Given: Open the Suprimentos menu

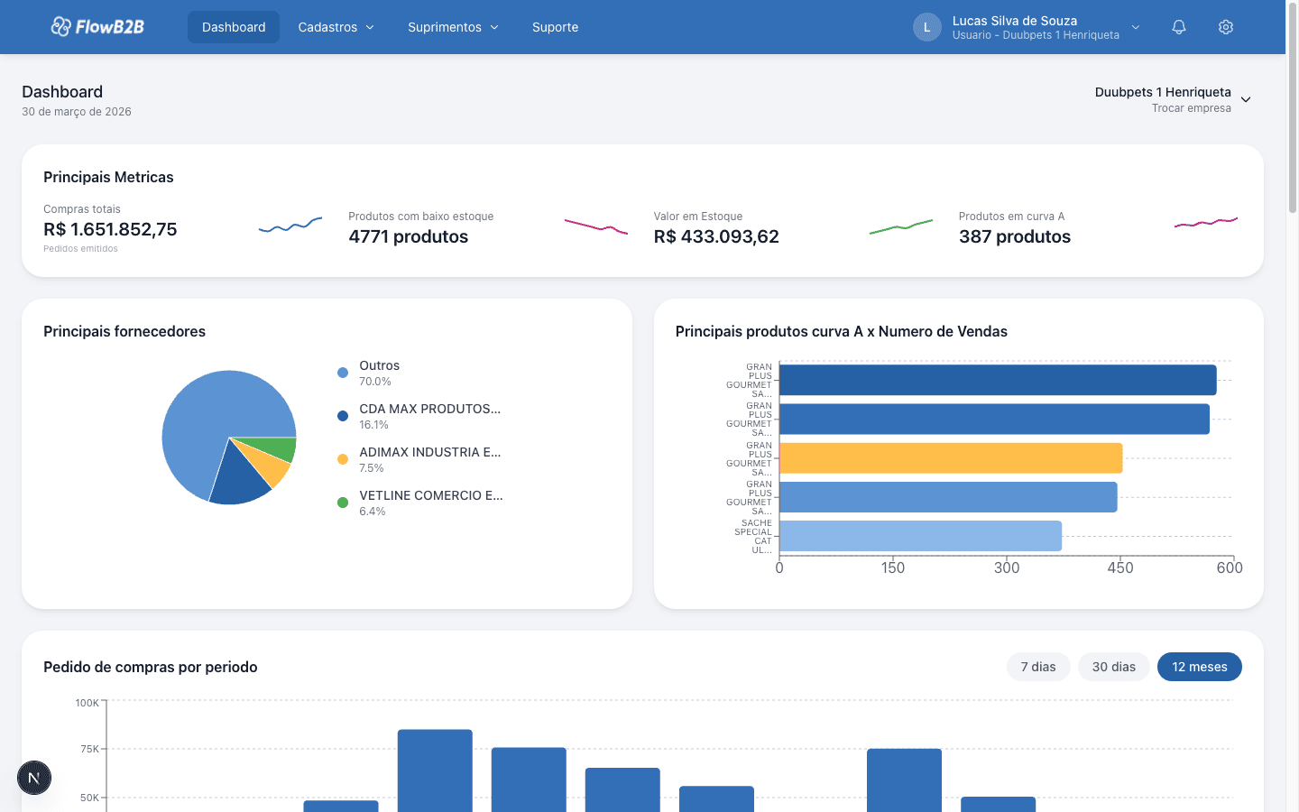Looking at the screenshot, I should (x=453, y=27).
